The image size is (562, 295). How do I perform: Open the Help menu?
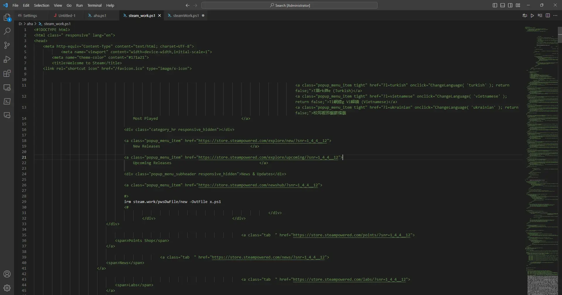tap(110, 5)
